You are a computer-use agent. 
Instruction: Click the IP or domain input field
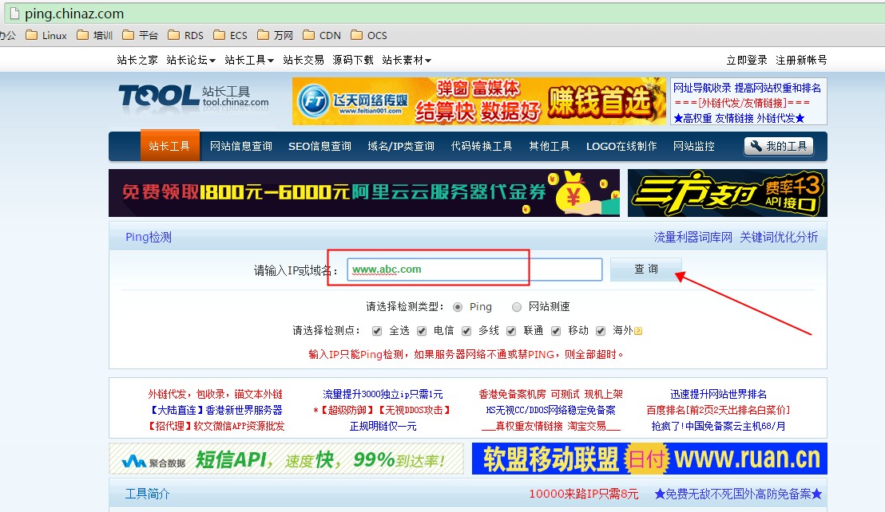474,270
